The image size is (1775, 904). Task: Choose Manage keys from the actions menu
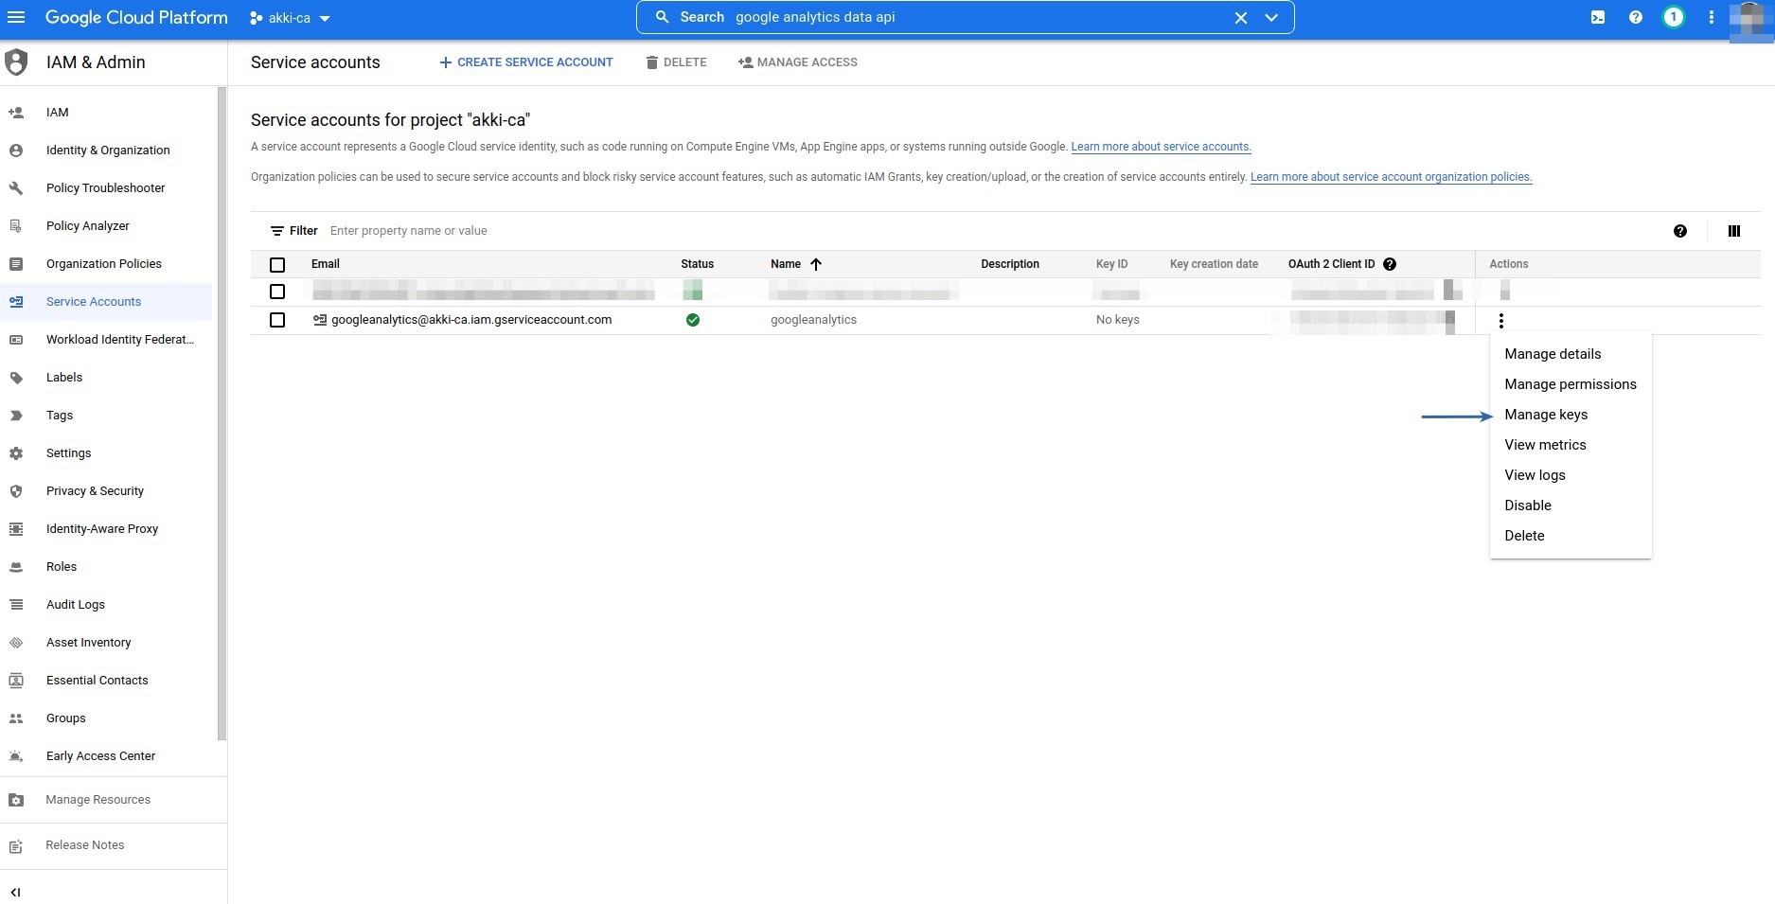[1545, 415]
